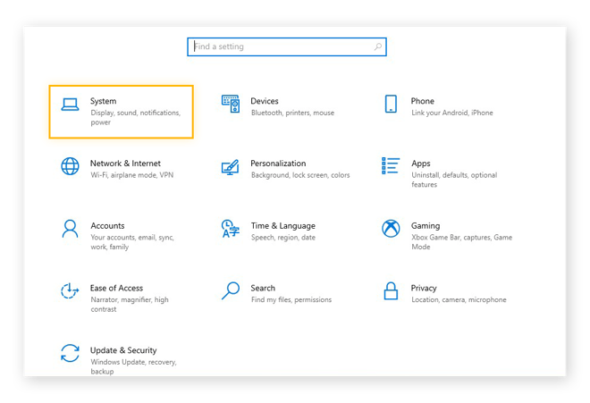Click the Search magnifier category icon

(231, 291)
